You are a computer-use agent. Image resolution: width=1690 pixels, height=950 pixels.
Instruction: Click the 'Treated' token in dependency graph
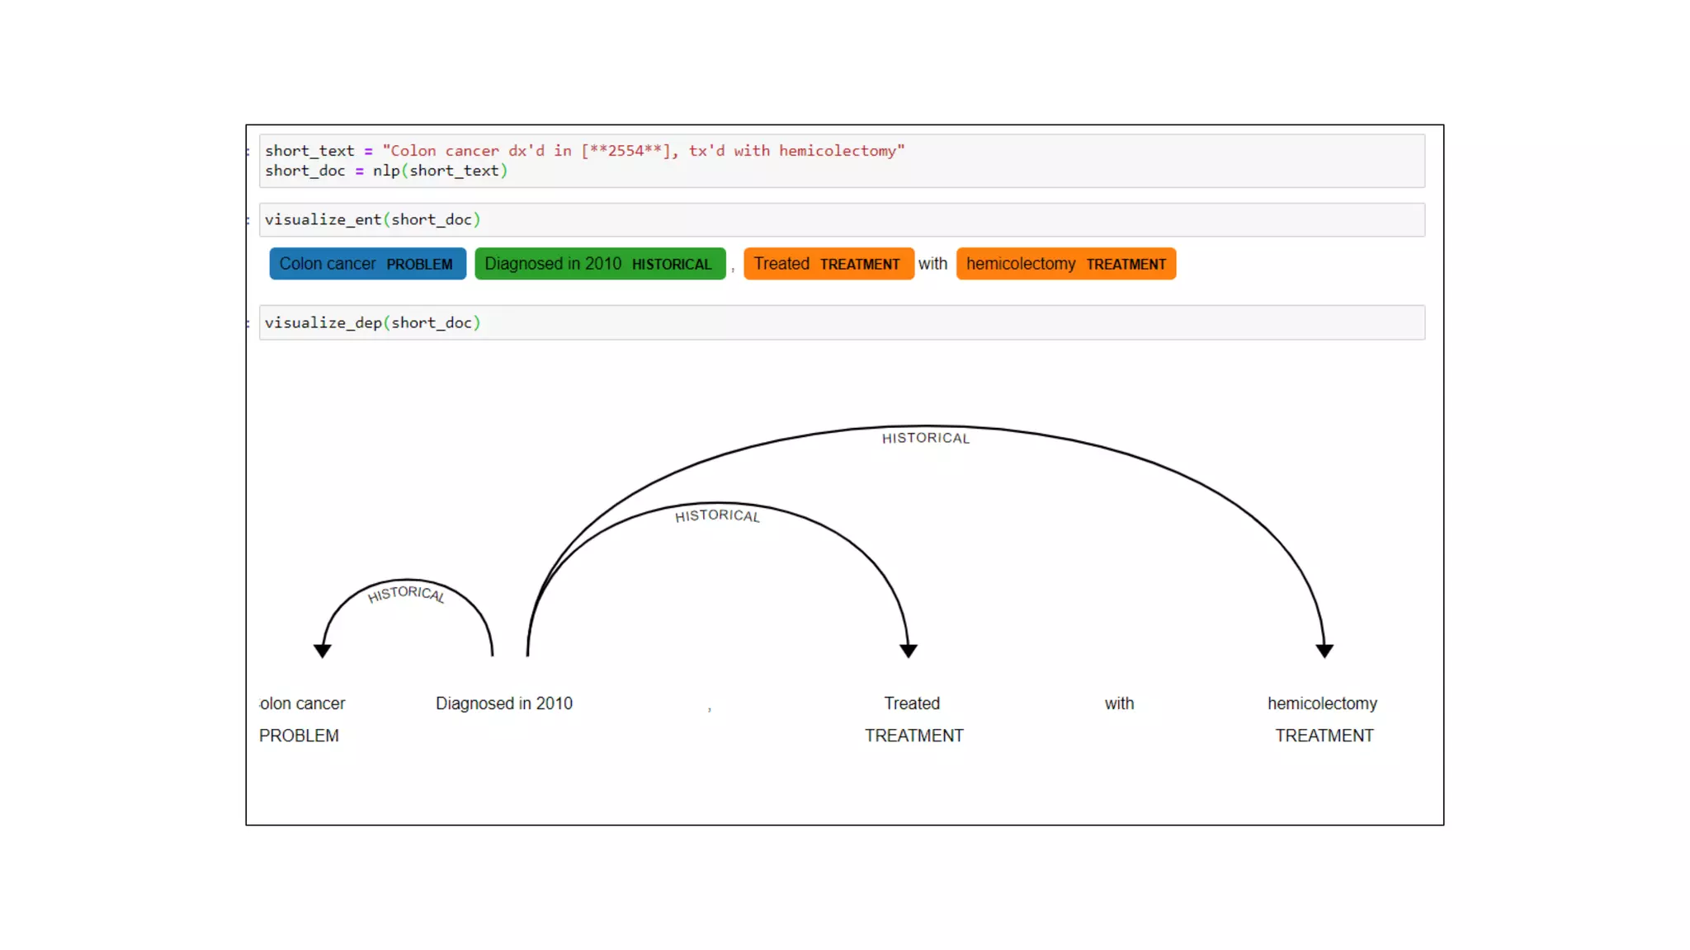pos(912,703)
